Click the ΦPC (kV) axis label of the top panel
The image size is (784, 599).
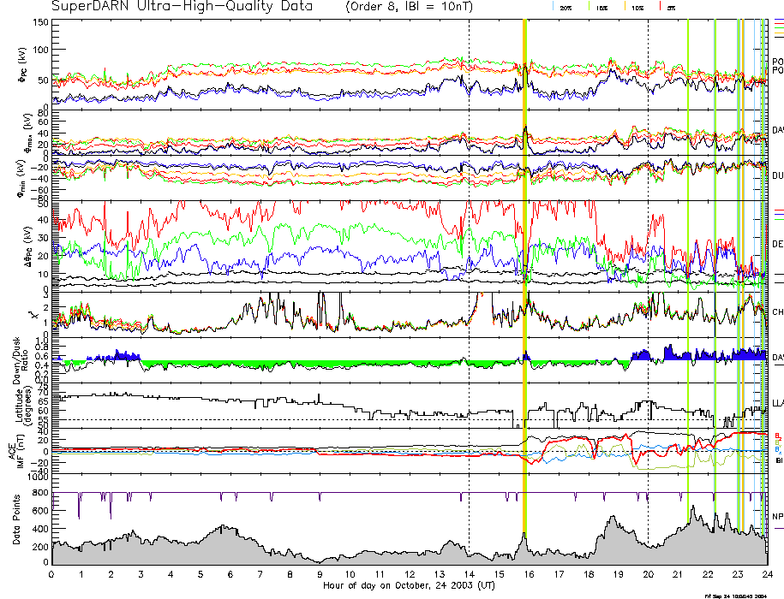click(23, 64)
